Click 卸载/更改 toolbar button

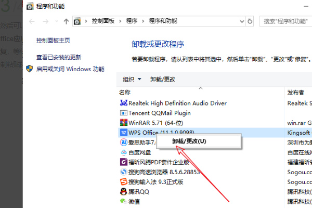click(163, 79)
